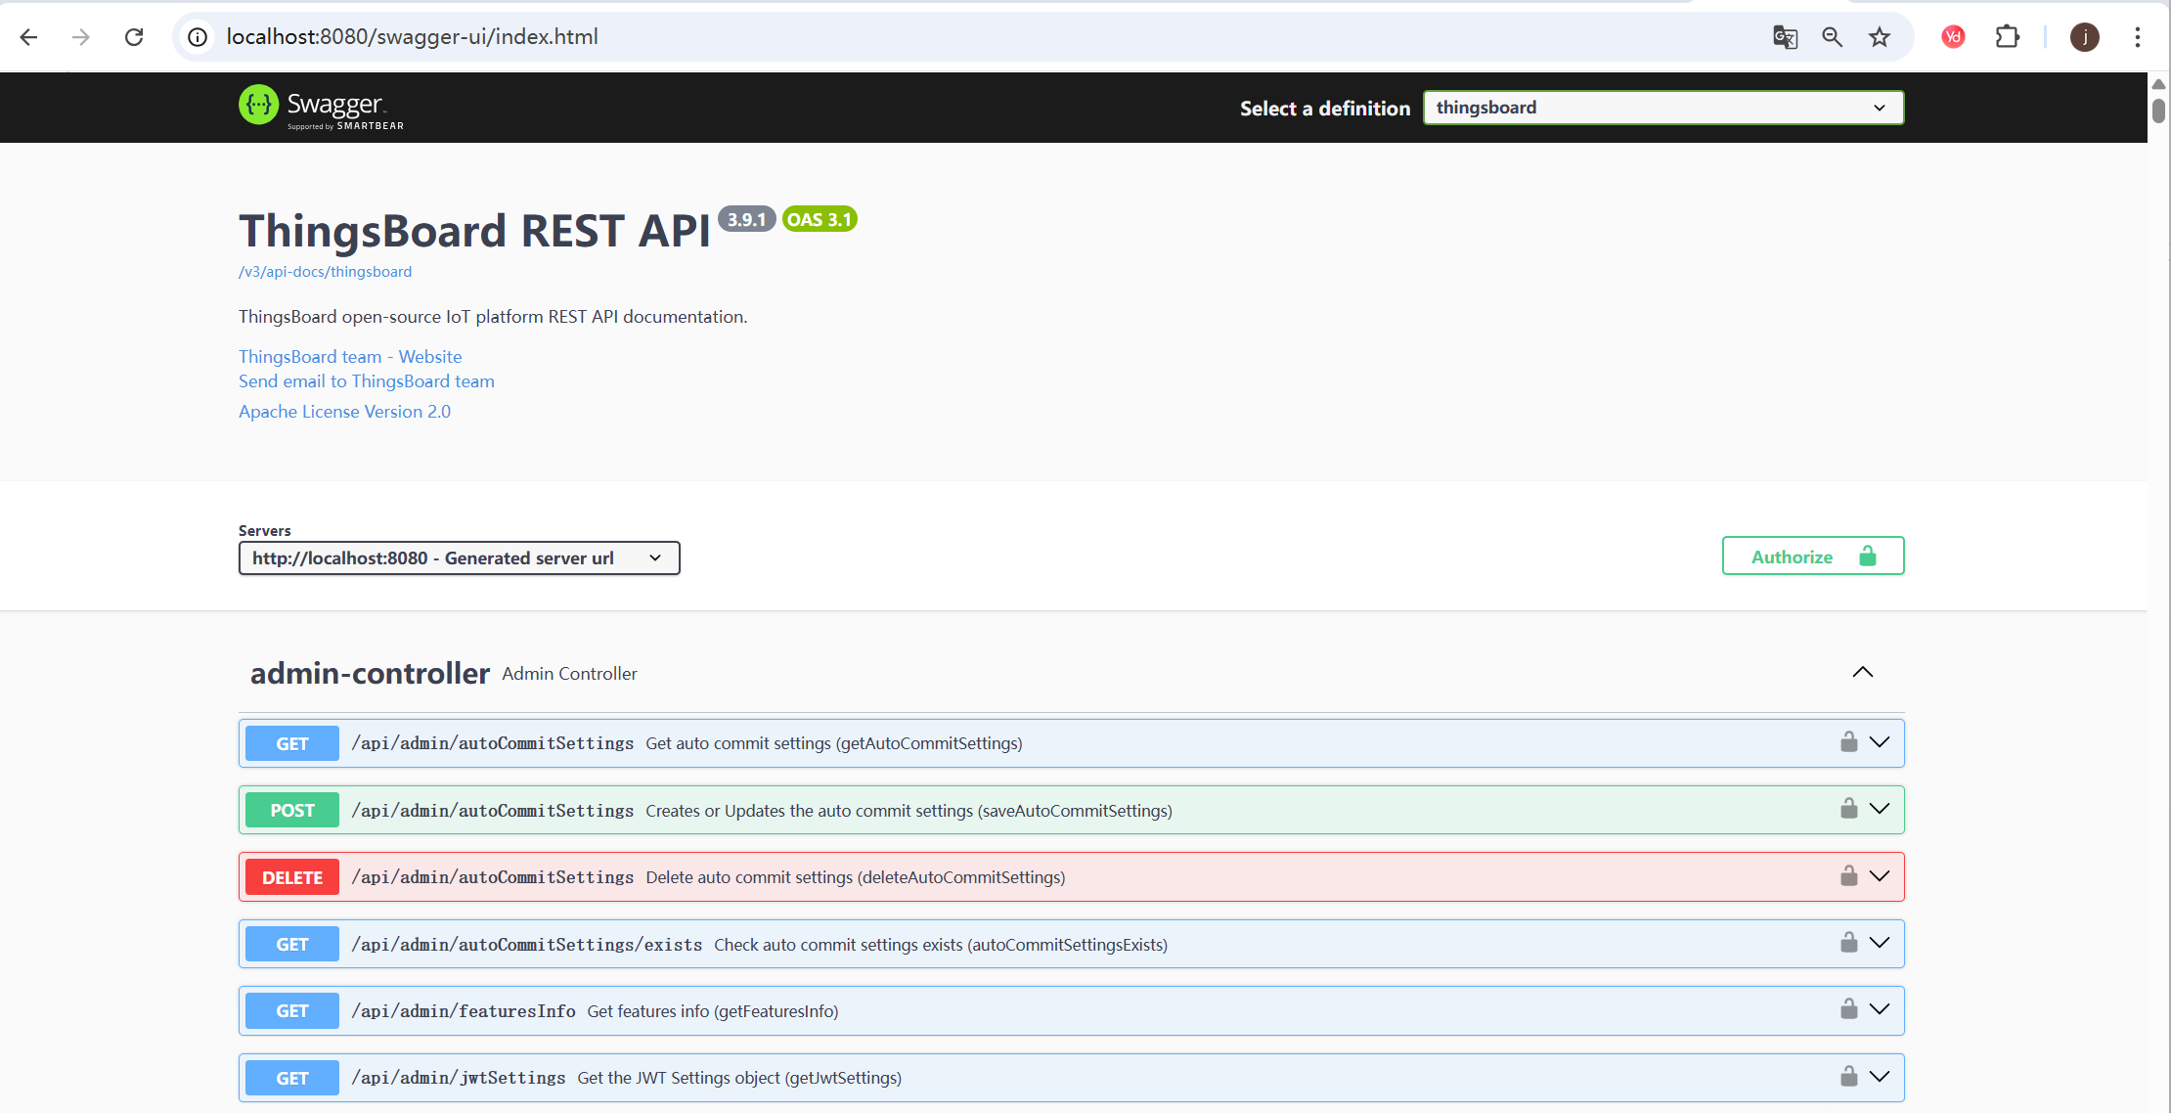Click the Swagger logo icon
Image resolution: width=2171 pixels, height=1113 pixels.
click(259, 105)
